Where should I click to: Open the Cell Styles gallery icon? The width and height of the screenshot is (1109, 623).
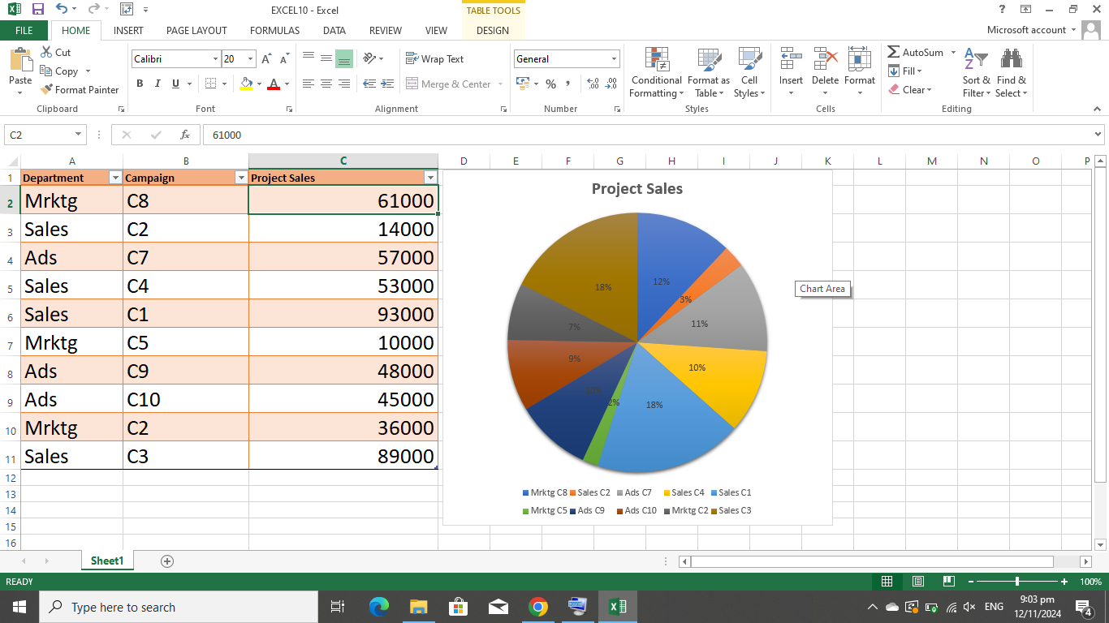pos(749,60)
